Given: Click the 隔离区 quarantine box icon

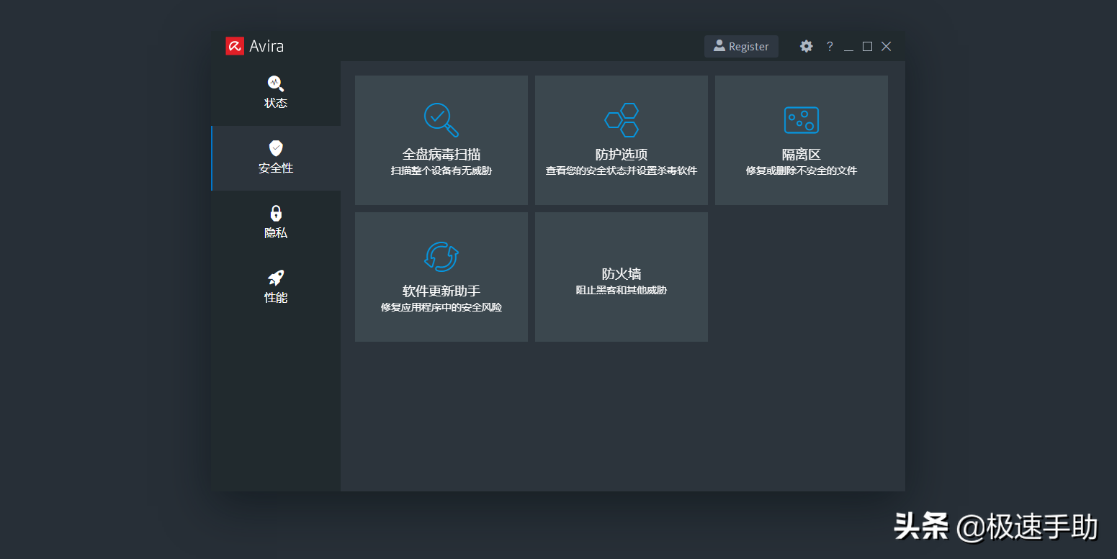Looking at the screenshot, I should click(801, 119).
